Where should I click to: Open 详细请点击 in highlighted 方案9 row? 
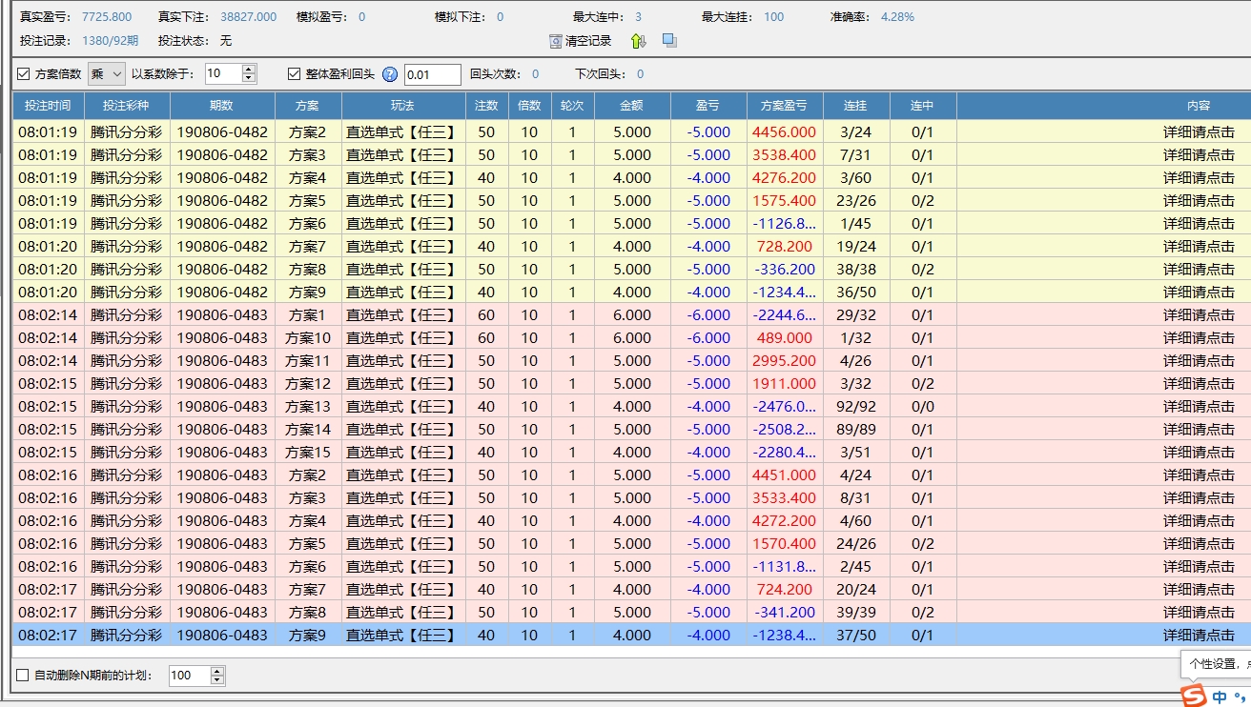click(x=1199, y=636)
